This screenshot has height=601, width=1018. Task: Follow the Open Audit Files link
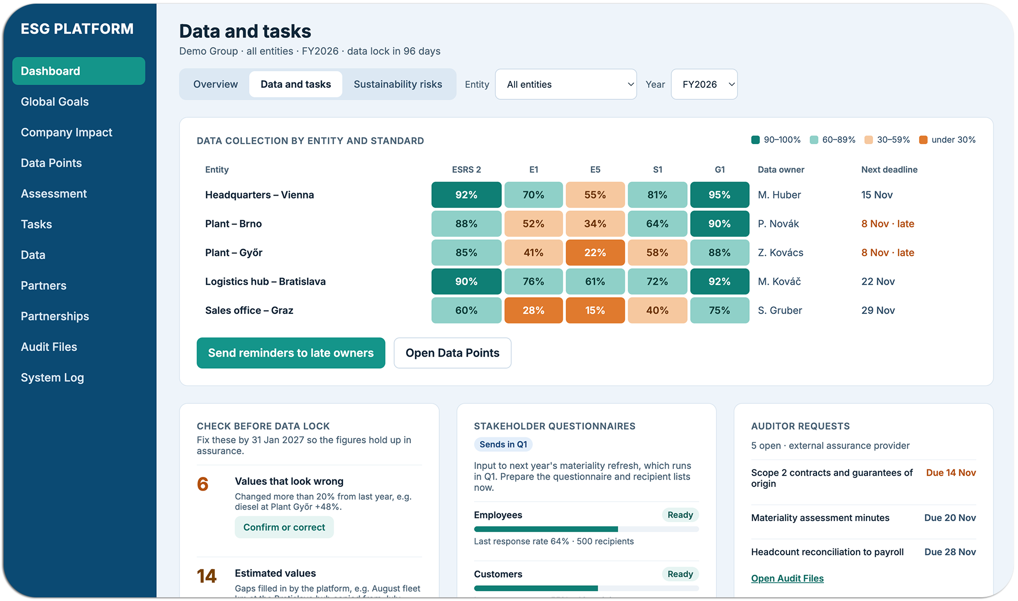[x=787, y=578]
